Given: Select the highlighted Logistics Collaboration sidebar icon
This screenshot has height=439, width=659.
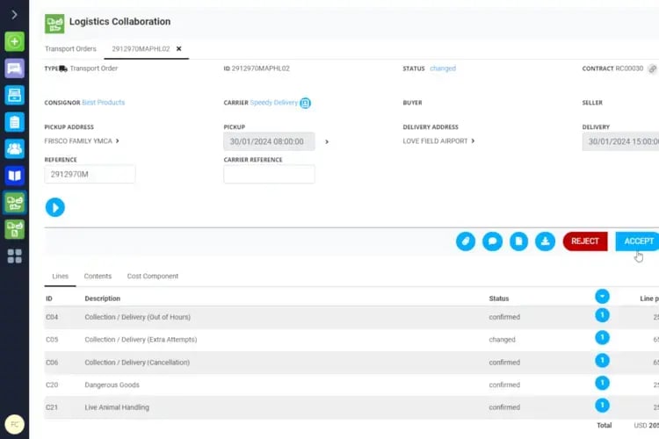Looking at the screenshot, I should (x=14, y=203).
